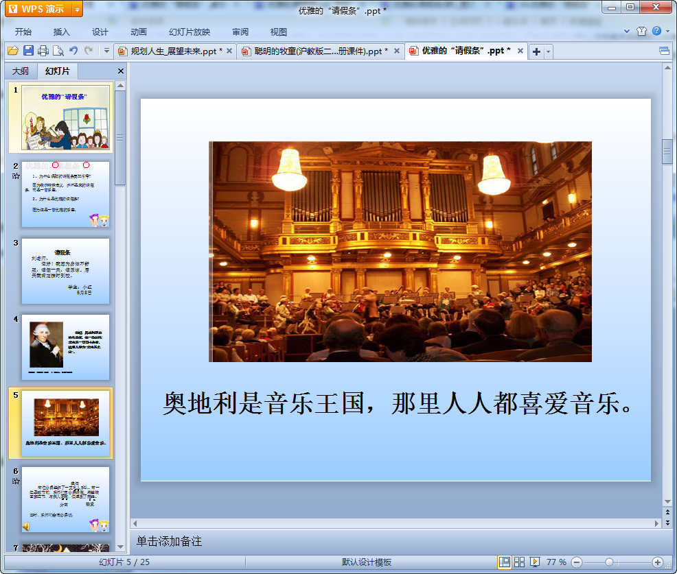
Task: Click the 默认设计模板 status bar entry
Action: click(367, 562)
